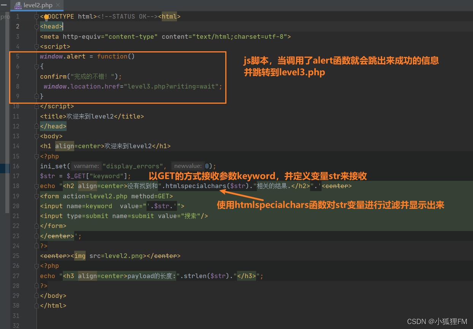Screen dimensions: 473x329
Task: Click the confirm("完成的不错！") statement
Action: (81, 76)
